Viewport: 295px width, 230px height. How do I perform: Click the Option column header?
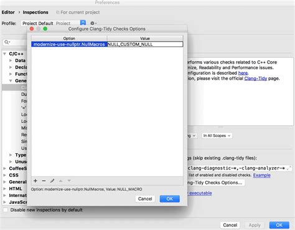(x=69, y=39)
